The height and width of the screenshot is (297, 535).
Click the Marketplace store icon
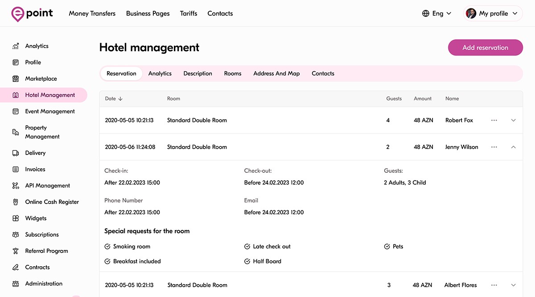point(16,79)
